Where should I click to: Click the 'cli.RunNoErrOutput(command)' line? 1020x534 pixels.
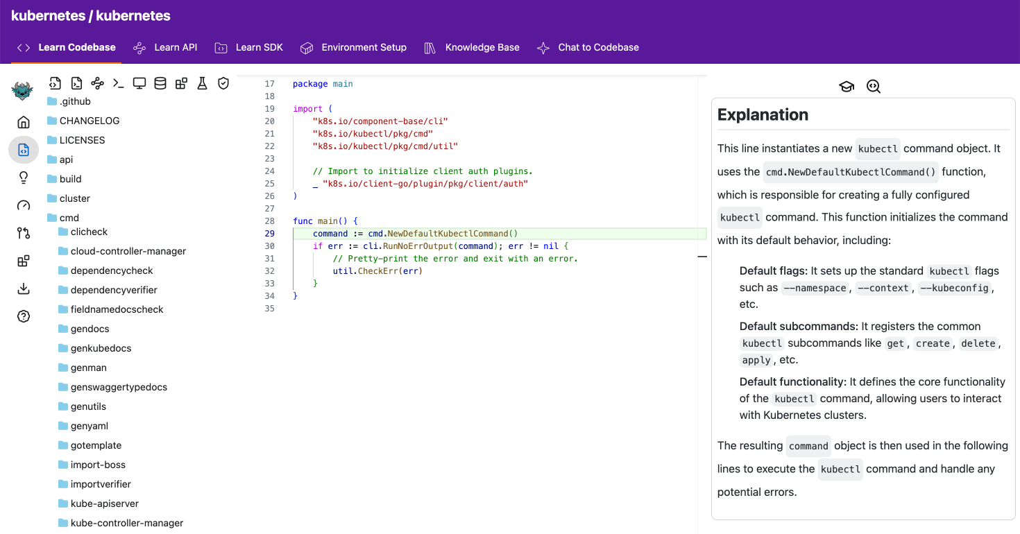(x=441, y=246)
